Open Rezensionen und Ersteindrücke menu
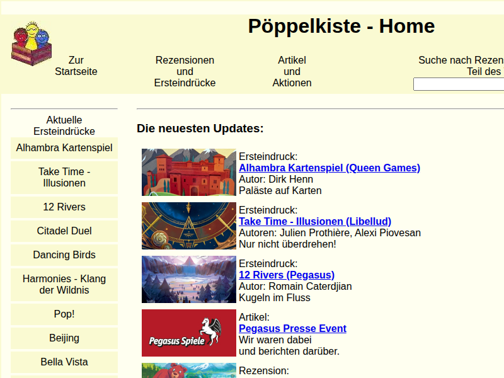Viewport: 504px width, 378px height. point(185,71)
